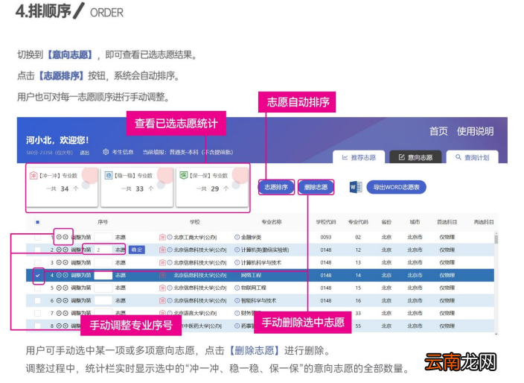Open major info icon beside 金融学类
524x383 pixels.
(237, 237)
